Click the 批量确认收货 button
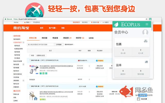 pyautogui.click(x=41, y=55)
